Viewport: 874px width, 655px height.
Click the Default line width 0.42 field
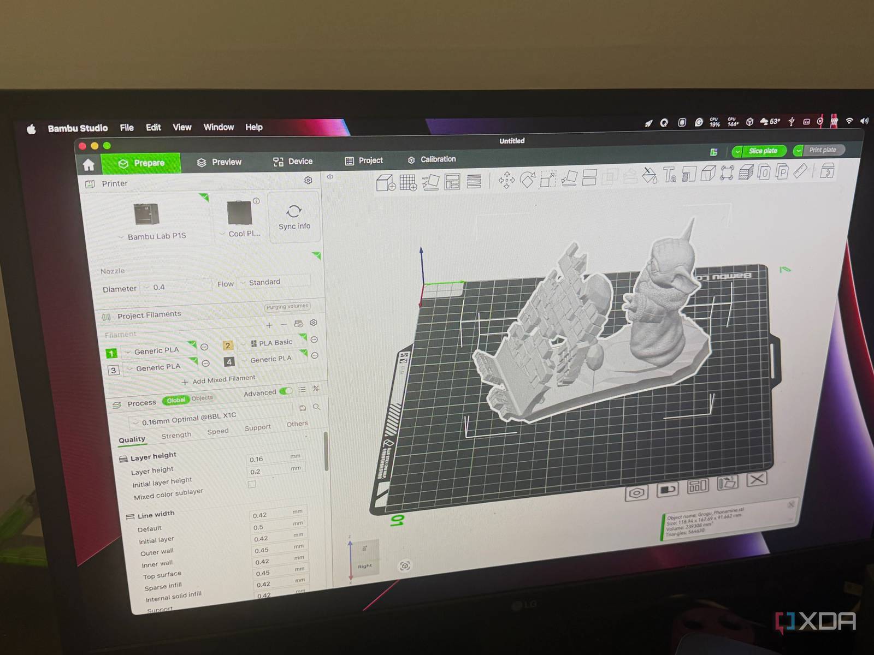click(x=277, y=514)
